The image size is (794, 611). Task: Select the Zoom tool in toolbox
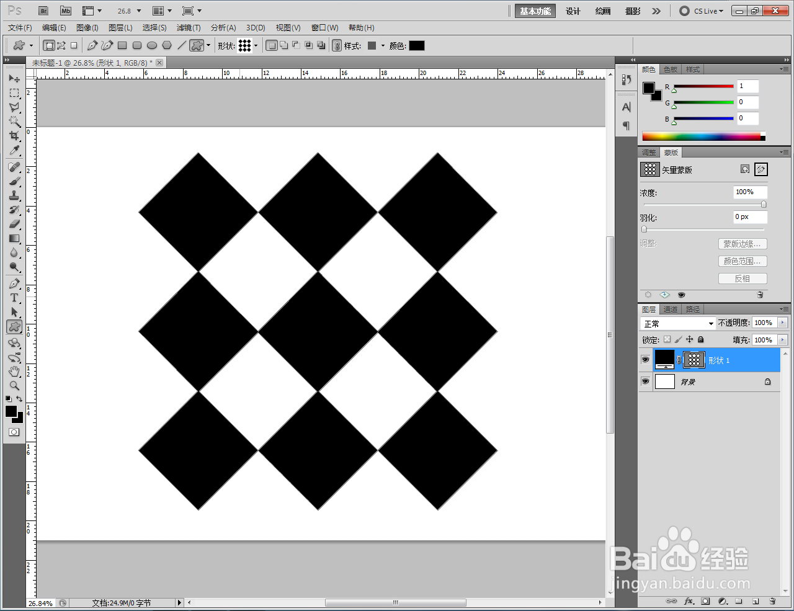pyautogui.click(x=14, y=386)
